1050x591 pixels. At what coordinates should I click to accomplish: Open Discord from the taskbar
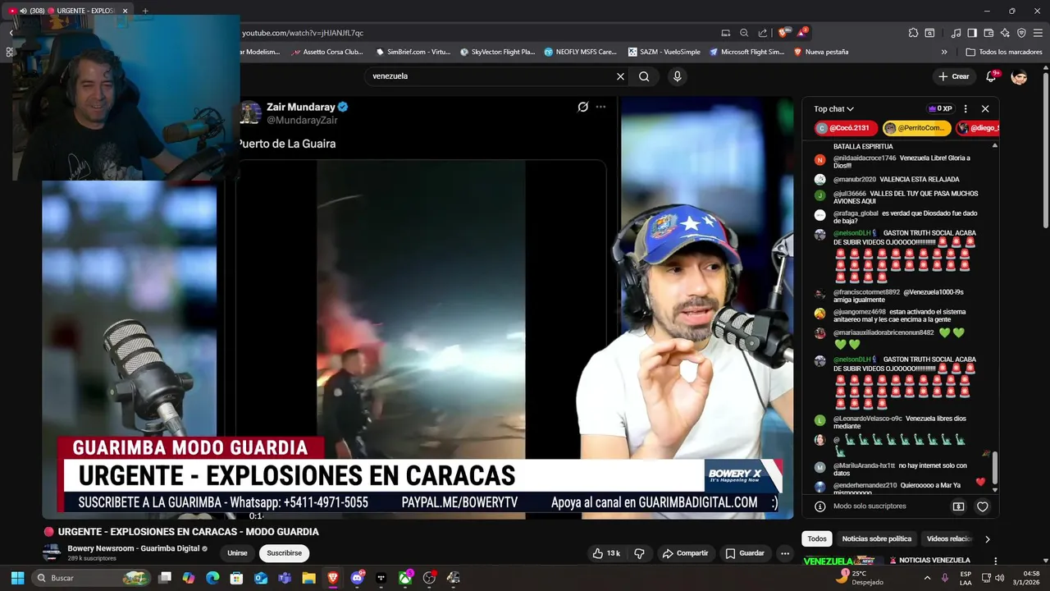(x=357, y=578)
